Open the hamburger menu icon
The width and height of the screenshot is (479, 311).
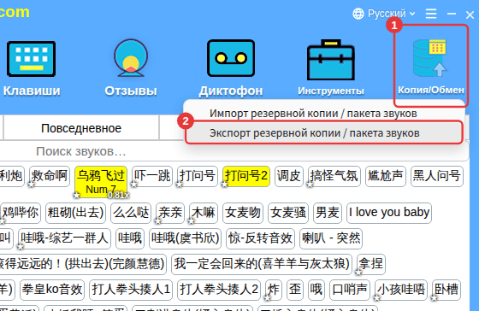click(x=431, y=14)
